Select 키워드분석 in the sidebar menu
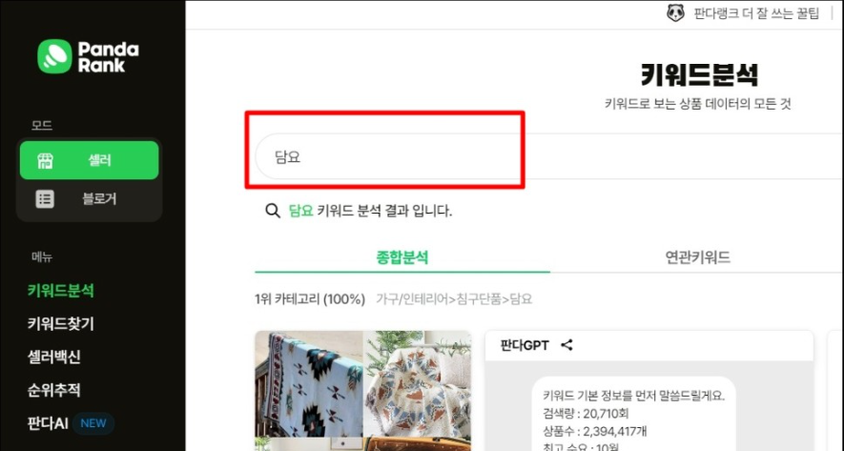This screenshot has width=844, height=451. tap(61, 291)
